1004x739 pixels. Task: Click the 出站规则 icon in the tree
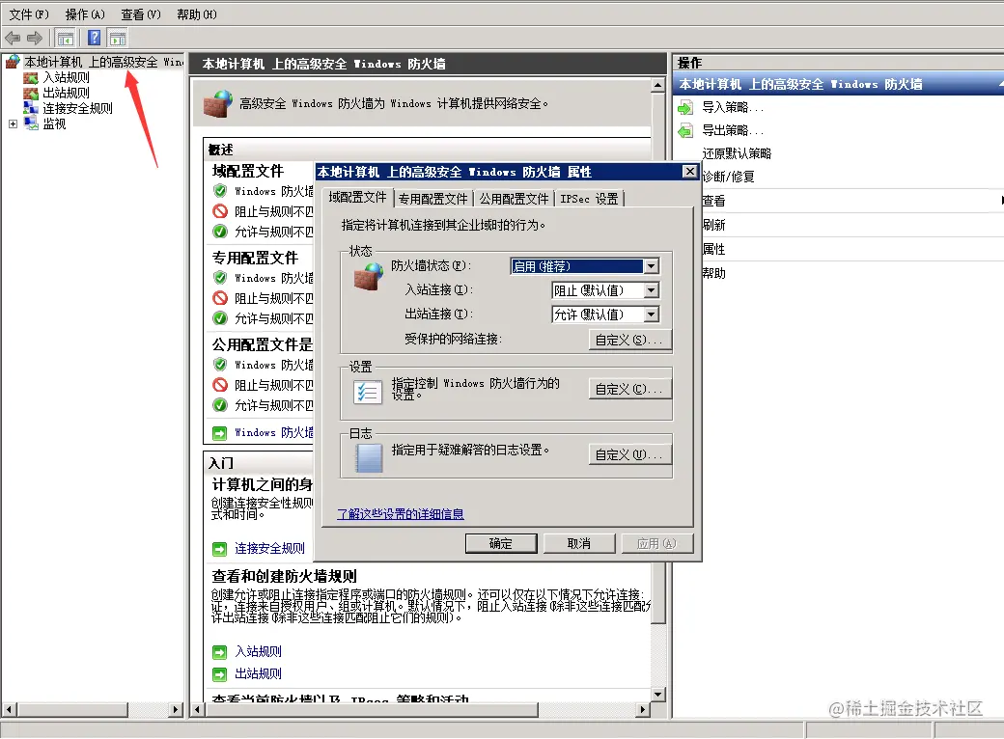[x=31, y=94]
